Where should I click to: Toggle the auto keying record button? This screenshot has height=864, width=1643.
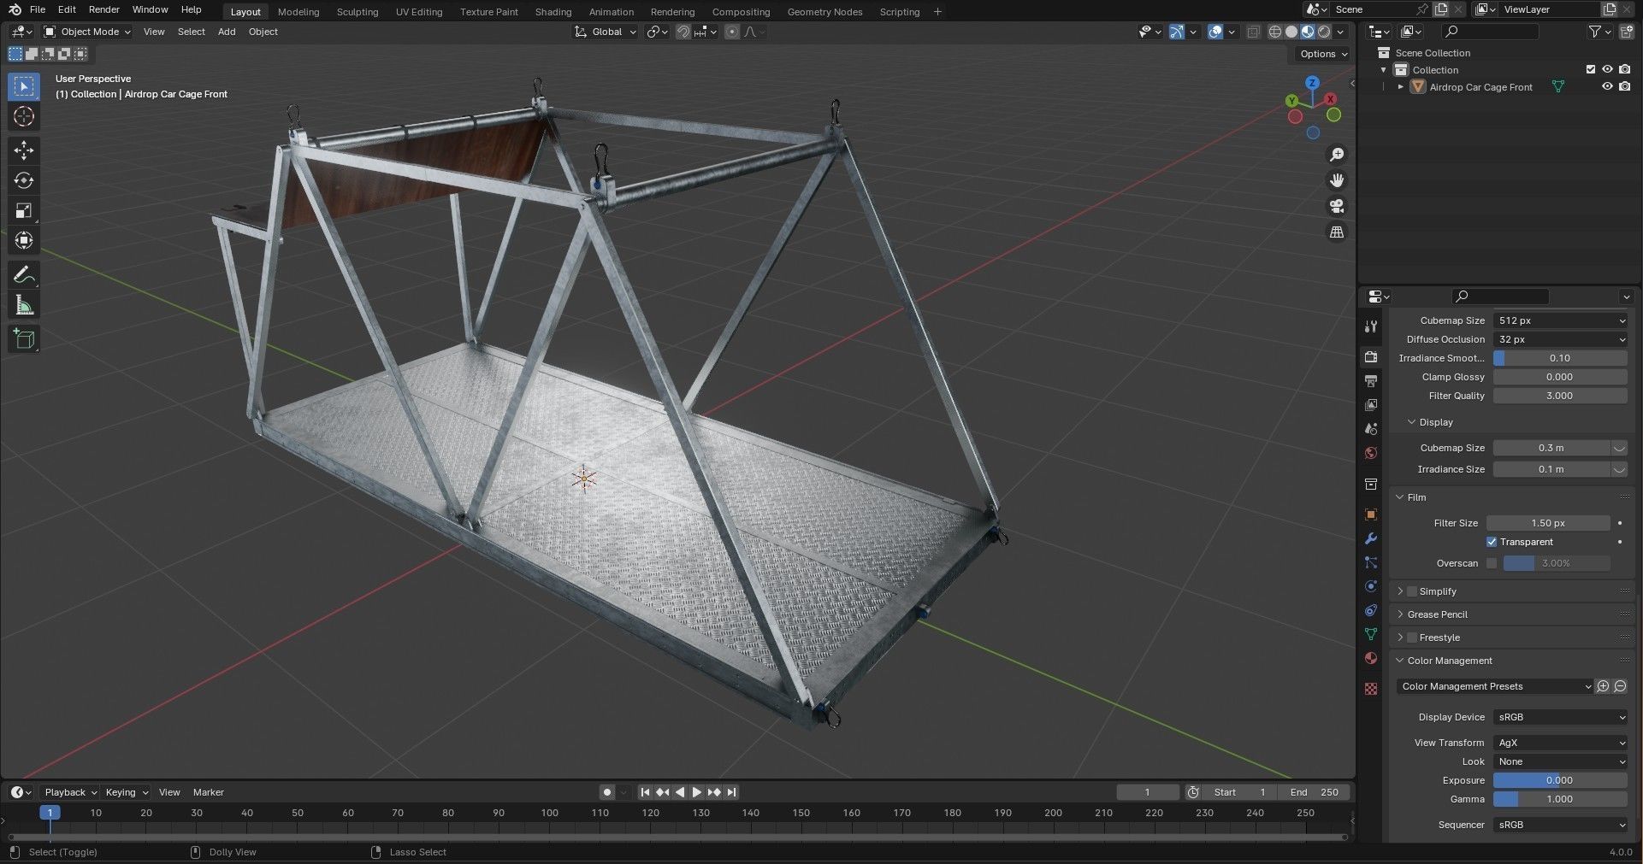[x=607, y=792]
